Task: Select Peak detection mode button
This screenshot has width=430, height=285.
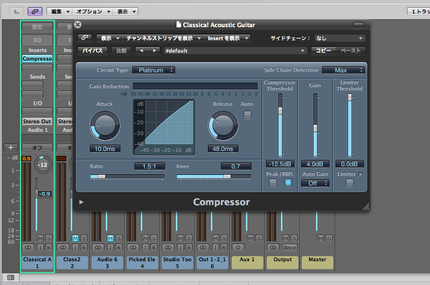Action: 273,183
